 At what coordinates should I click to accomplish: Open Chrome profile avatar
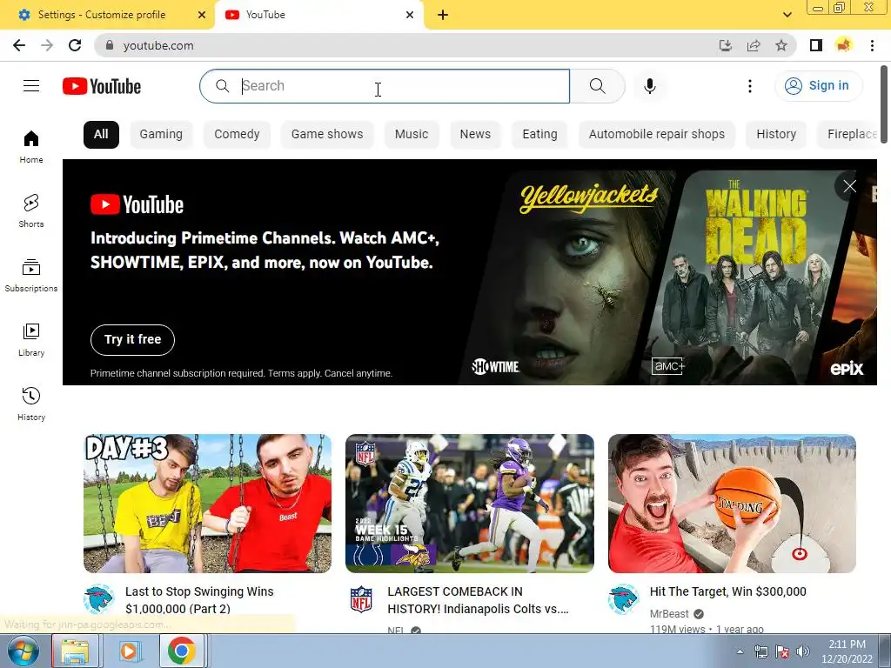(x=844, y=45)
